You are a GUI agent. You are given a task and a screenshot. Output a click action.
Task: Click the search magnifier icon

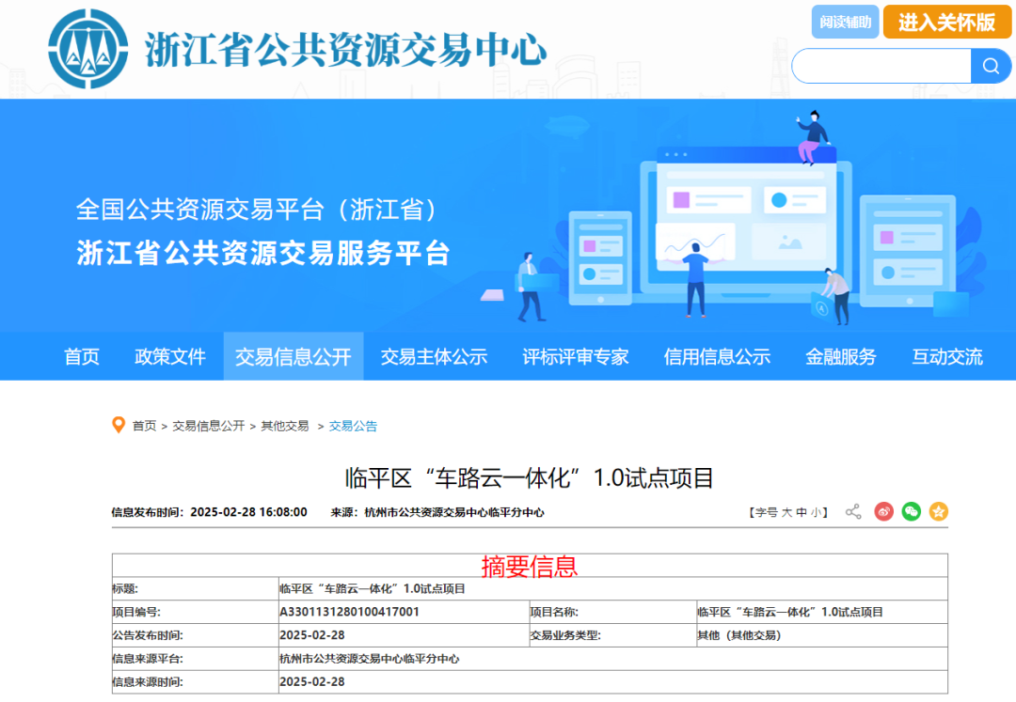tap(991, 66)
